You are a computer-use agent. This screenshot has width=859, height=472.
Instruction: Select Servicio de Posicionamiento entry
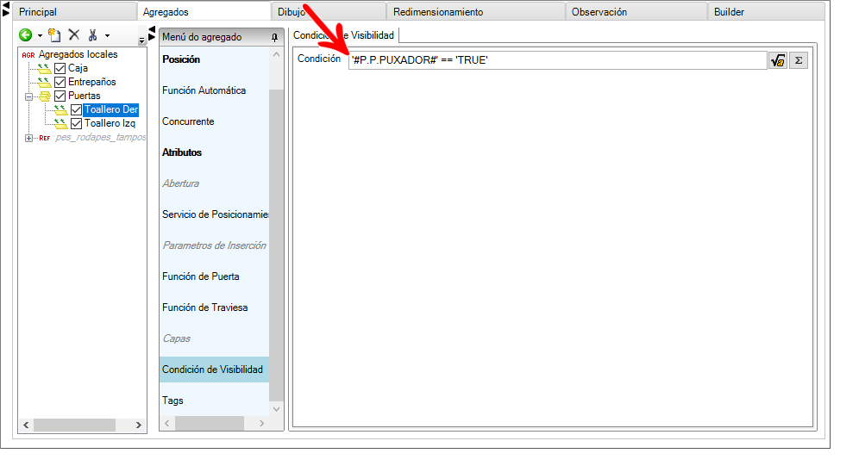[214, 214]
